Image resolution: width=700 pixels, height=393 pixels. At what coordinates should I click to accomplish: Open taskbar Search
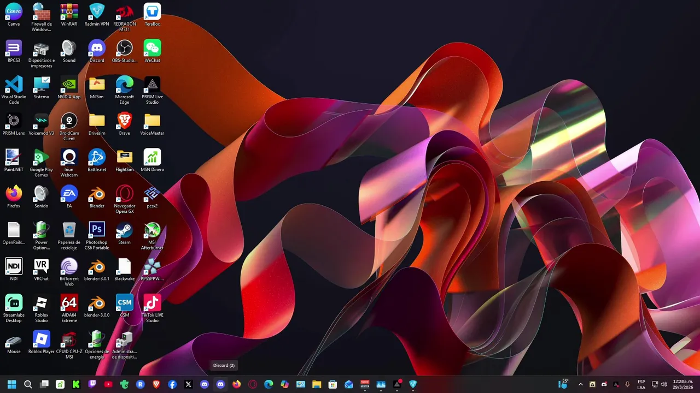coord(28,384)
